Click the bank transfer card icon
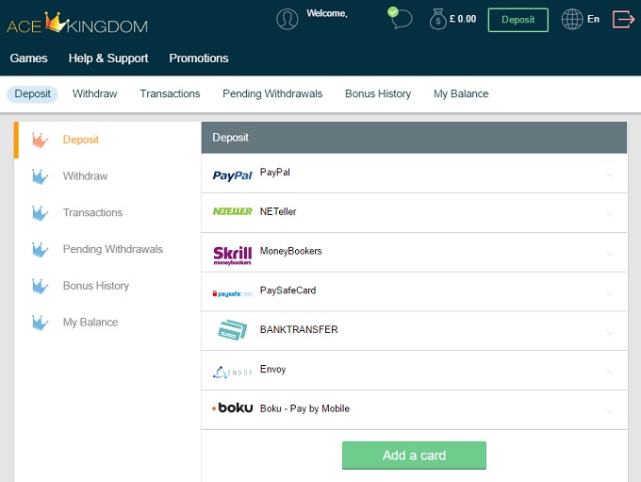 pyautogui.click(x=232, y=331)
